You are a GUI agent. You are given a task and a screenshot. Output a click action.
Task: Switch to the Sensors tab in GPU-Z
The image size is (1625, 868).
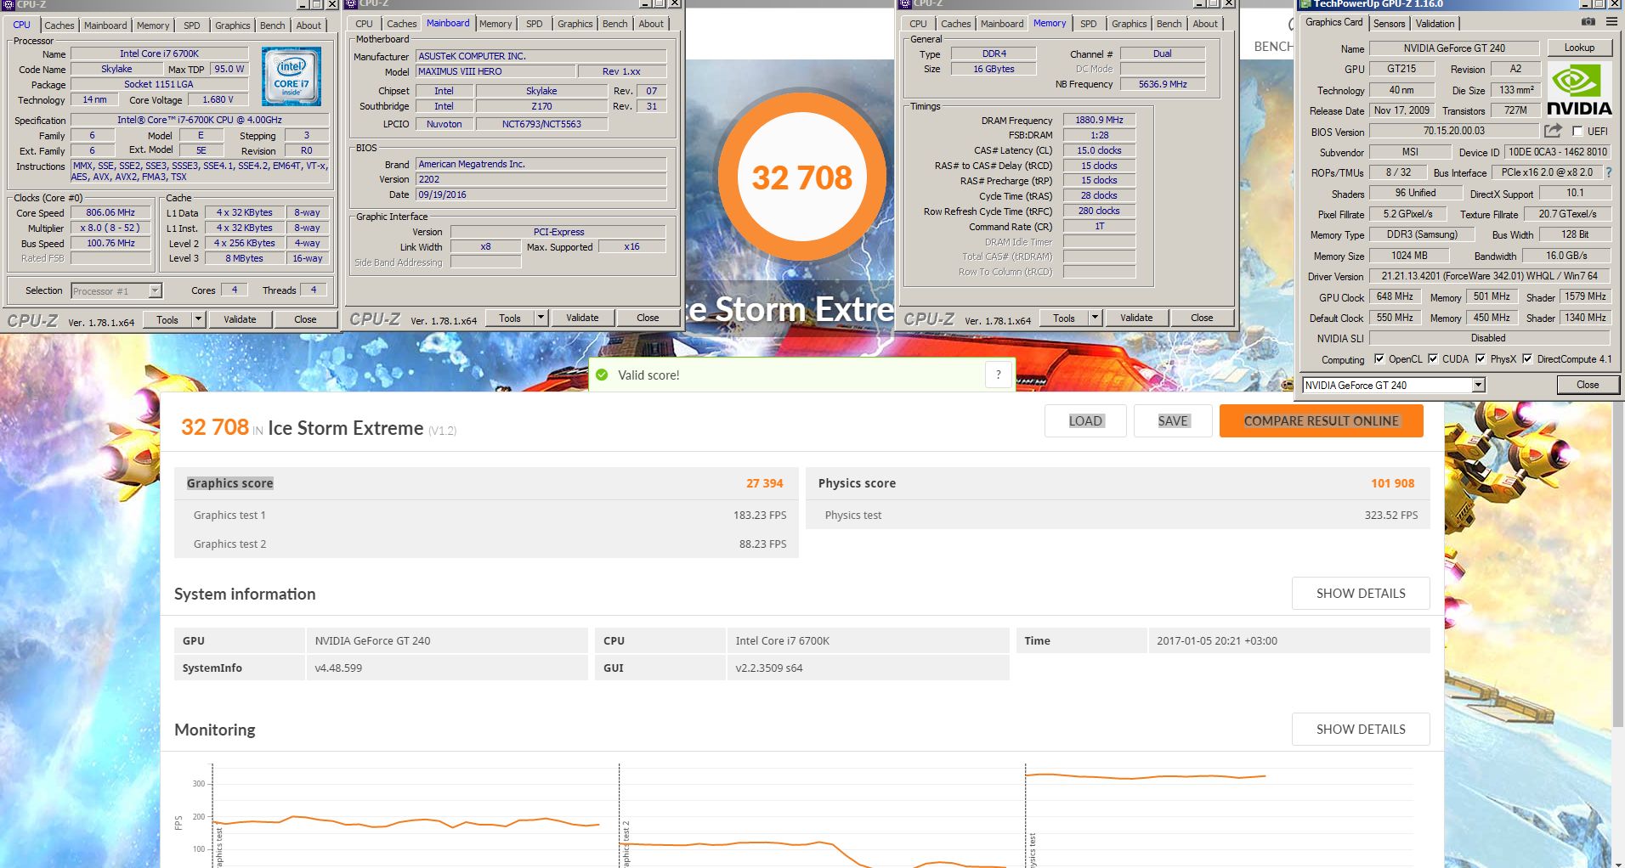click(x=1389, y=23)
